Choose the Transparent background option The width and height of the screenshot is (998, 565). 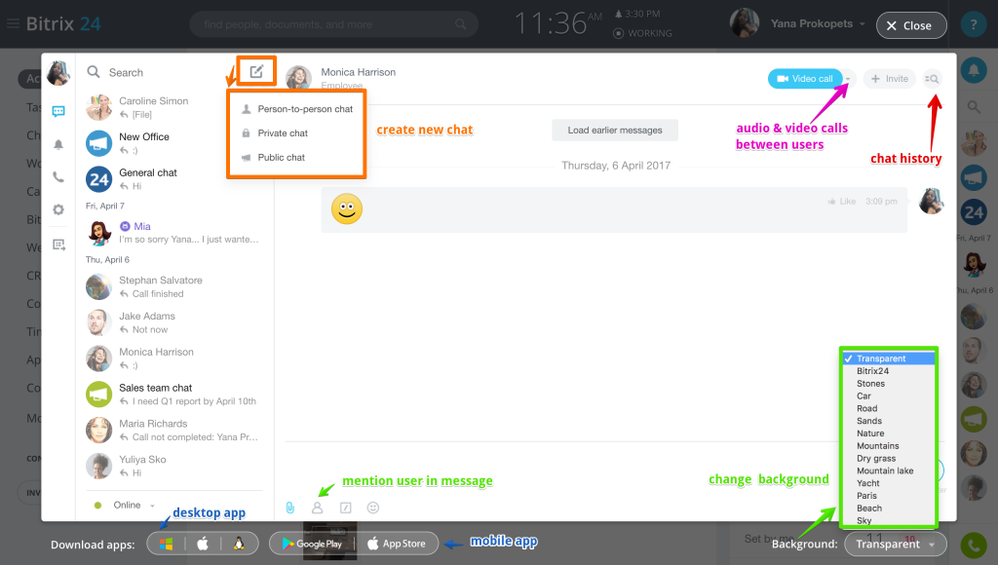click(x=889, y=358)
